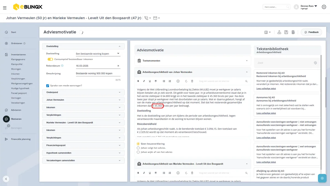This screenshot has width=330, height=186.
Task: Insert bullet list in Johan Vermeulen editor
Action: [x=164, y=81]
